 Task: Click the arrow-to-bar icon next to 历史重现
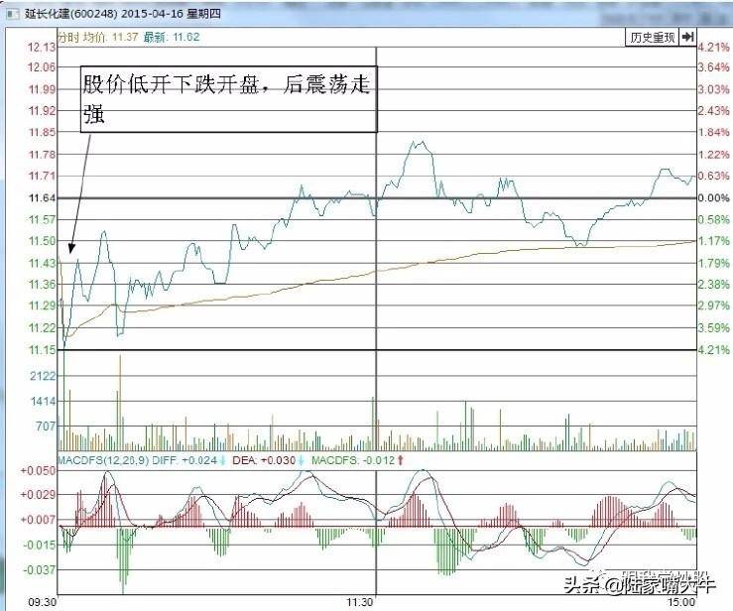[687, 37]
